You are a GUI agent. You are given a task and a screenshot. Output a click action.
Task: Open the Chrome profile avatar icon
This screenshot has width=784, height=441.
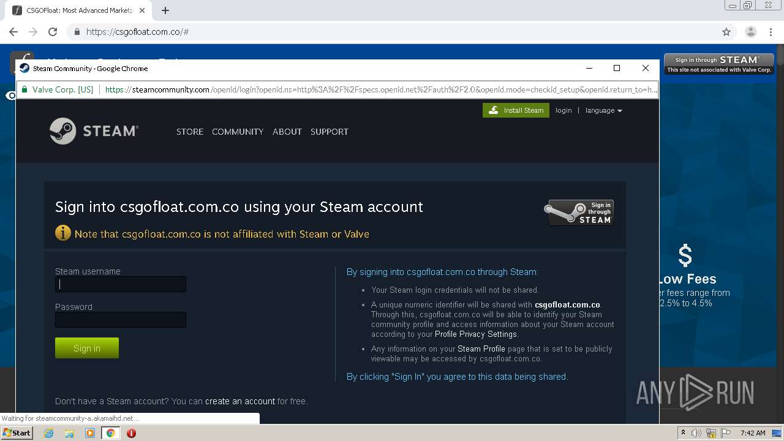point(751,32)
